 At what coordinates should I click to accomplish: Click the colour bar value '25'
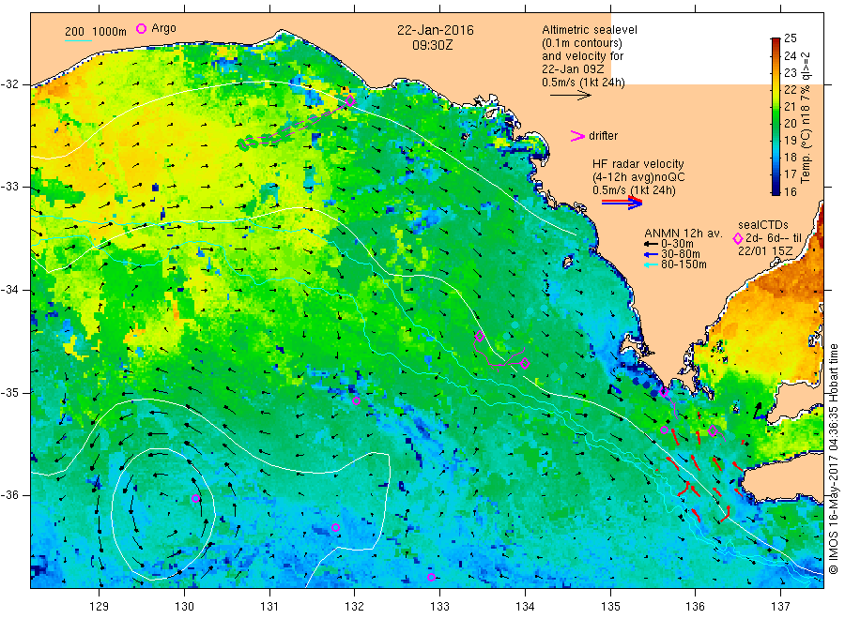[791, 38]
